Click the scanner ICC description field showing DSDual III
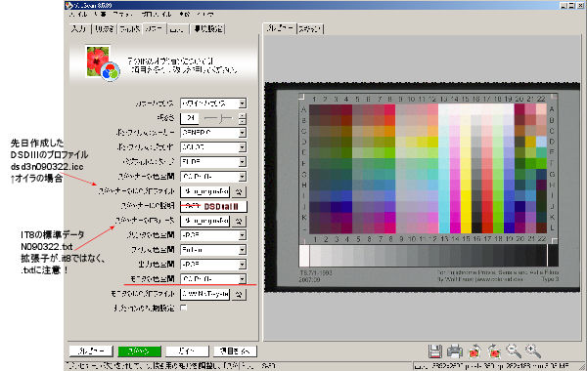The image size is (587, 371). pos(213,206)
